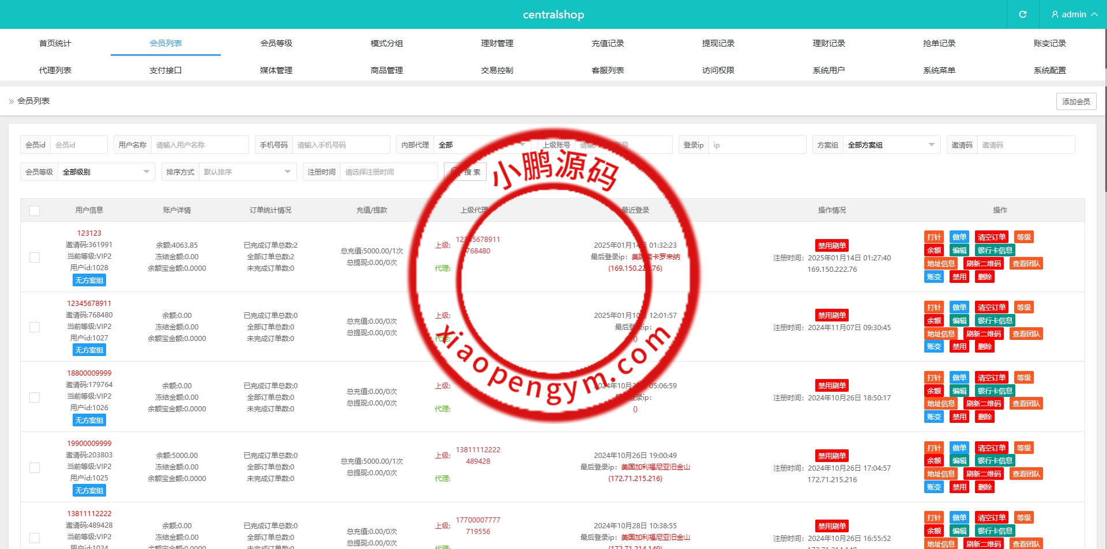
Task: Click 打针 for user 123123
Action: tap(933, 237)
